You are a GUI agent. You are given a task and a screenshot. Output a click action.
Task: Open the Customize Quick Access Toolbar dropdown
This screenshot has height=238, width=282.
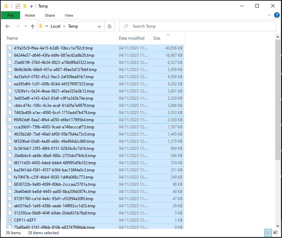tap(31, 6)
